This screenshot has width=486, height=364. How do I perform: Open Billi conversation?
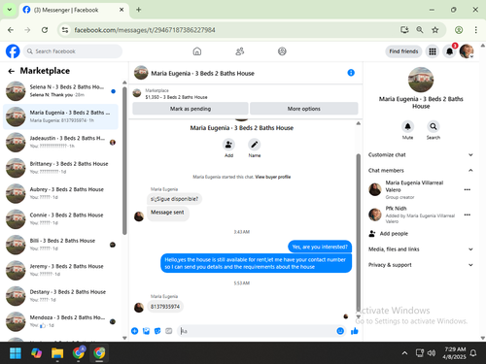pyautogui.click(x=61, y=245)
